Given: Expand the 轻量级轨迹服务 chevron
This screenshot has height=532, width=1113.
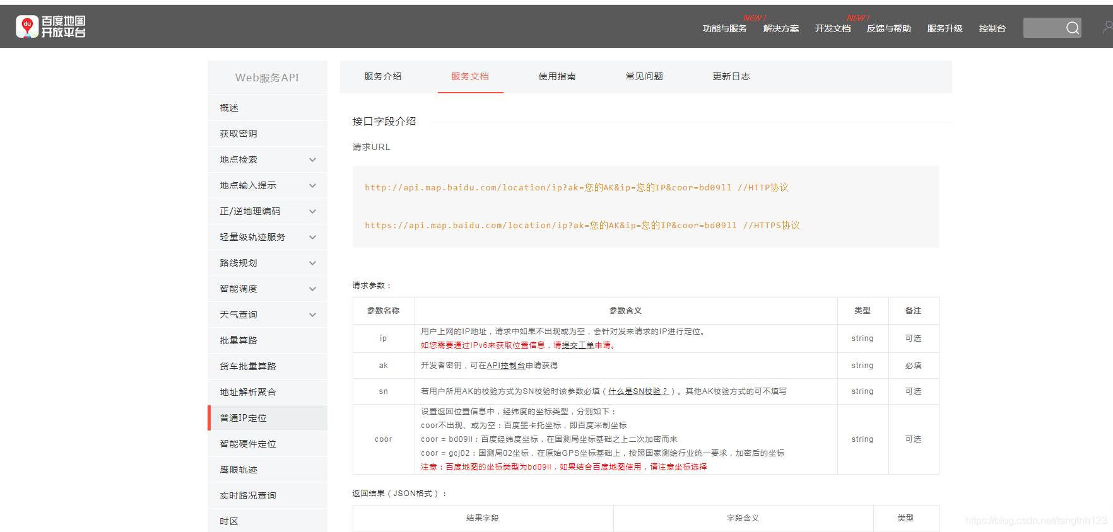Looking at the screenshot, I should 312,238.
